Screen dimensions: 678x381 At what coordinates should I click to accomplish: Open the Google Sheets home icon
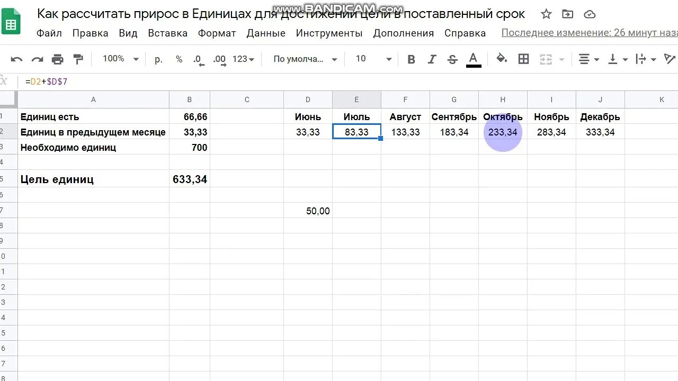coord(11,22)
